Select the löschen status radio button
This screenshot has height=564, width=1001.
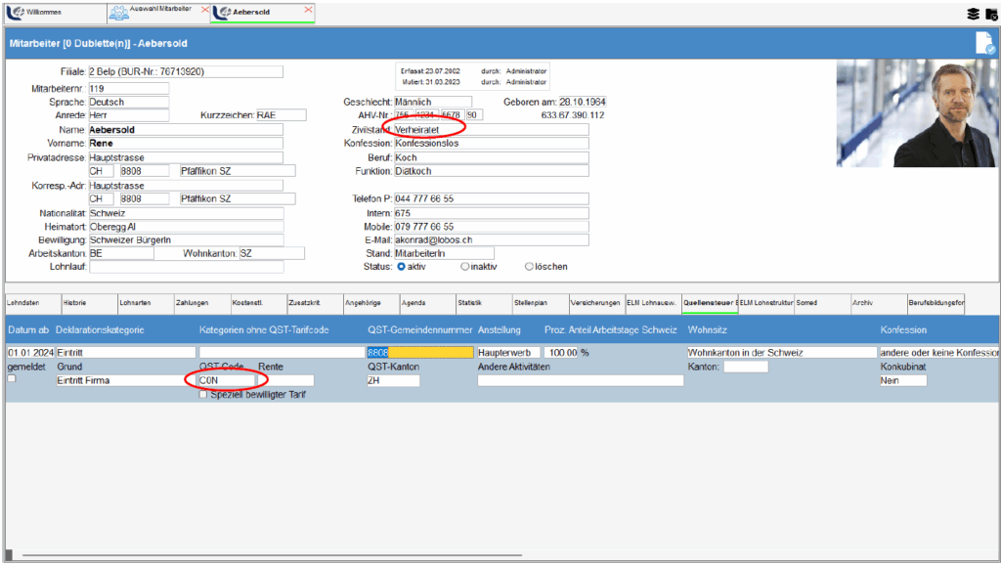point(530,266)
